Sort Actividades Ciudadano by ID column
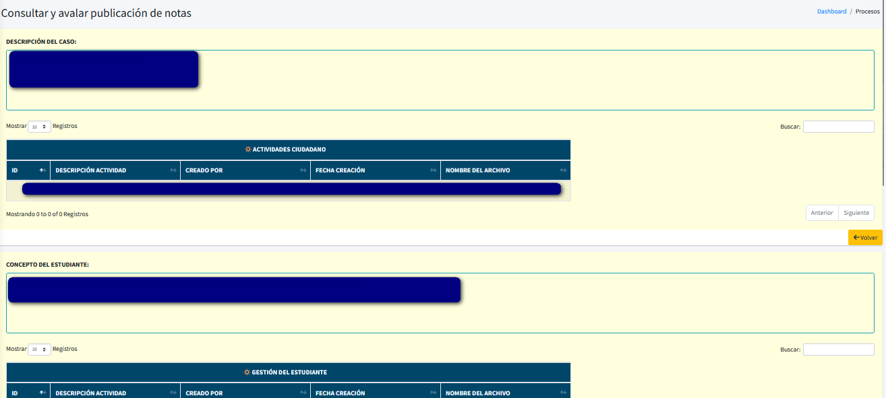The width and height of the screenshot is (886, 398). pyautogui.click(x=28, y=170)
